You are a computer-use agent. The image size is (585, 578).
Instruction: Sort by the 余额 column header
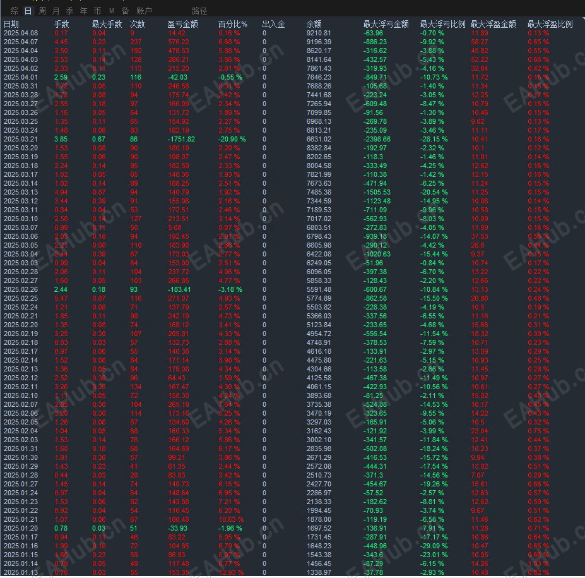coord(314,24)
